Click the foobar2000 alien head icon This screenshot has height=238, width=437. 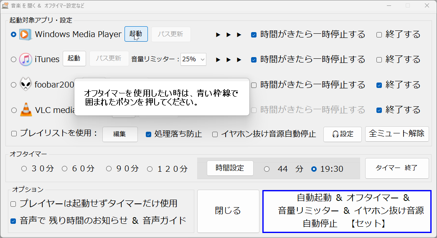point(25,84)
